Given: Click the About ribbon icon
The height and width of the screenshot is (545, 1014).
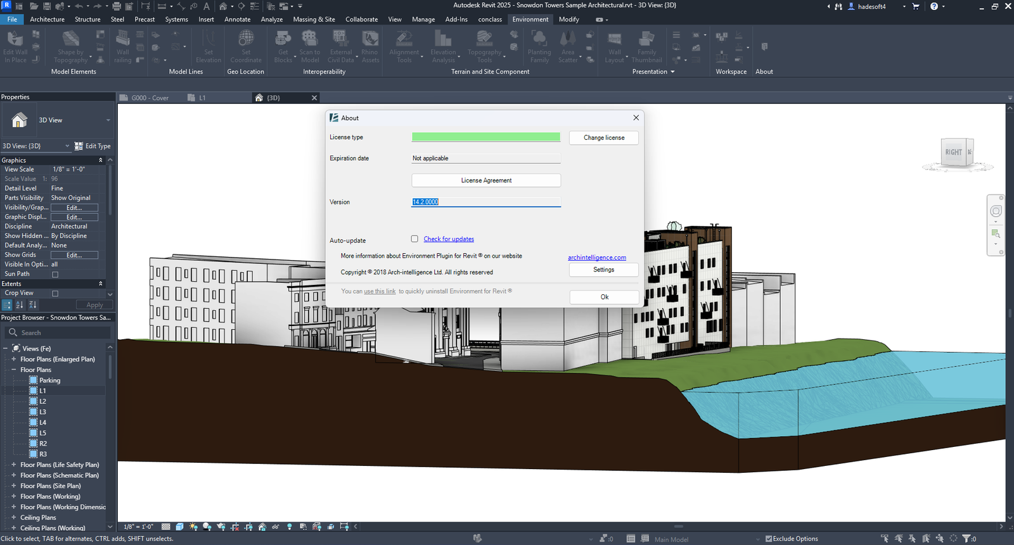Looking at the screenshot, I should coord(764,47).
